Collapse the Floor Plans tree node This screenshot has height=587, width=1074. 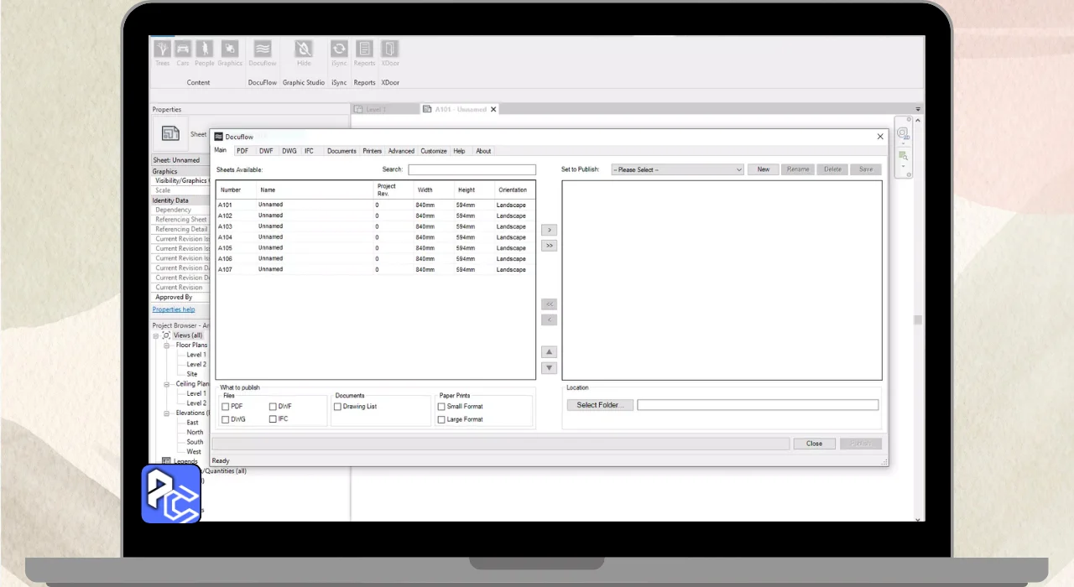[166, 345]
